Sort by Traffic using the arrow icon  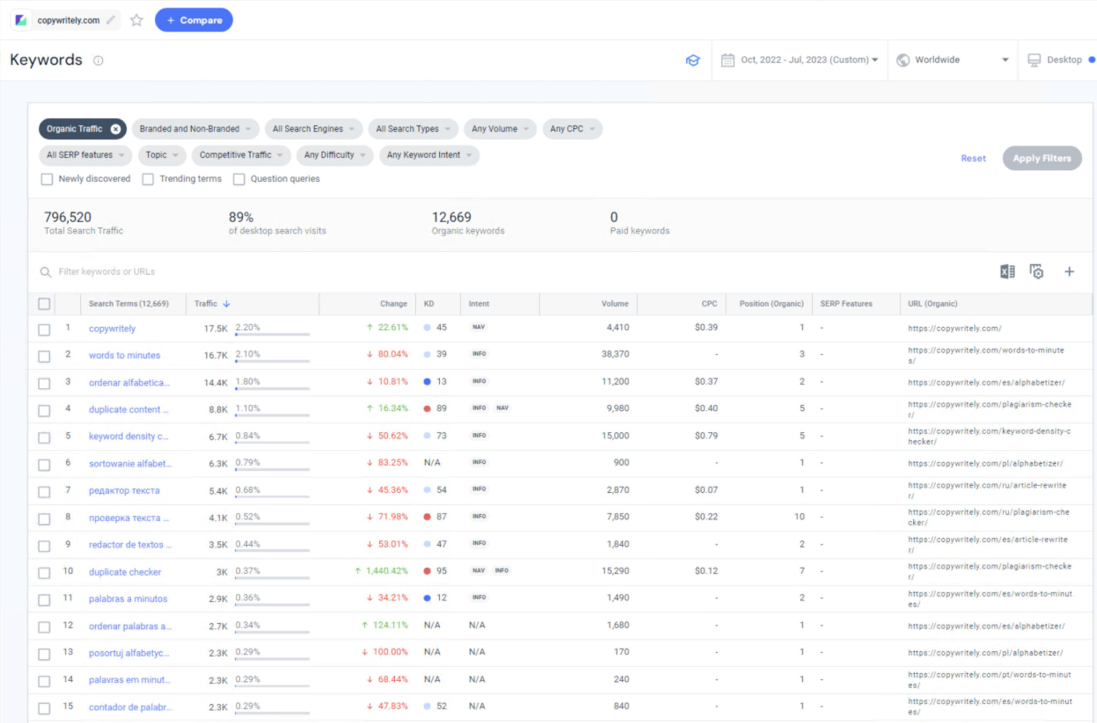tap(227, 303)
